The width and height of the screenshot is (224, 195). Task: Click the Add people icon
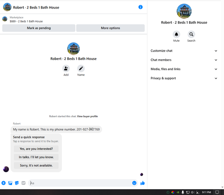tap(66, 69)
